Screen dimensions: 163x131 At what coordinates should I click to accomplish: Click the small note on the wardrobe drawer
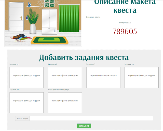point(55,31)
